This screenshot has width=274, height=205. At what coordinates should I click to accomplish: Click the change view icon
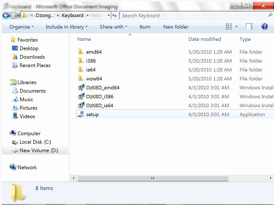[x=229, y=27]
